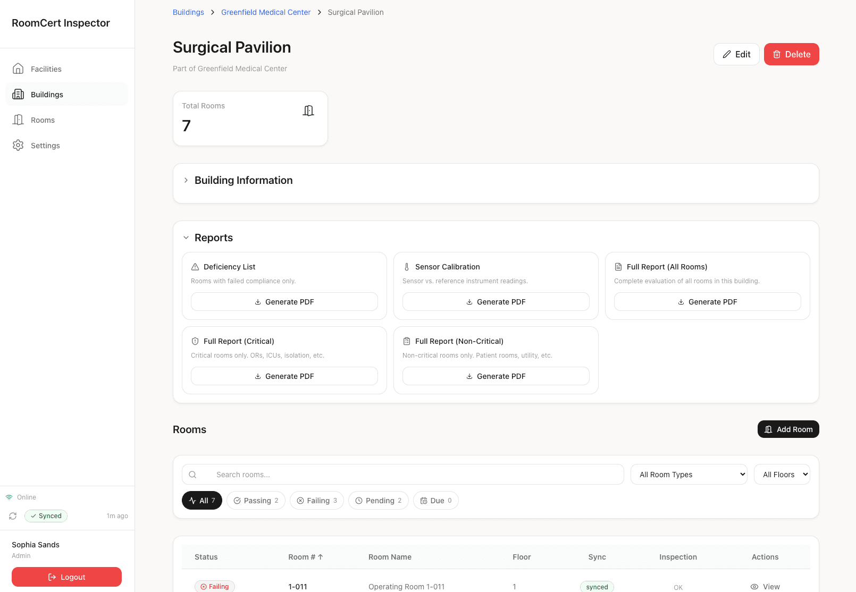Viewport: 856px width, 592px height.
Task: Filter rooms by Passing status
Action: pyautogui.click(x=256, y=501)
